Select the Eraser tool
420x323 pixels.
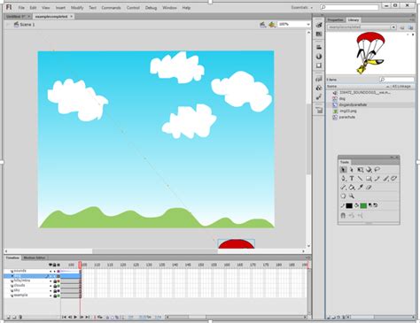coord(369,188)
